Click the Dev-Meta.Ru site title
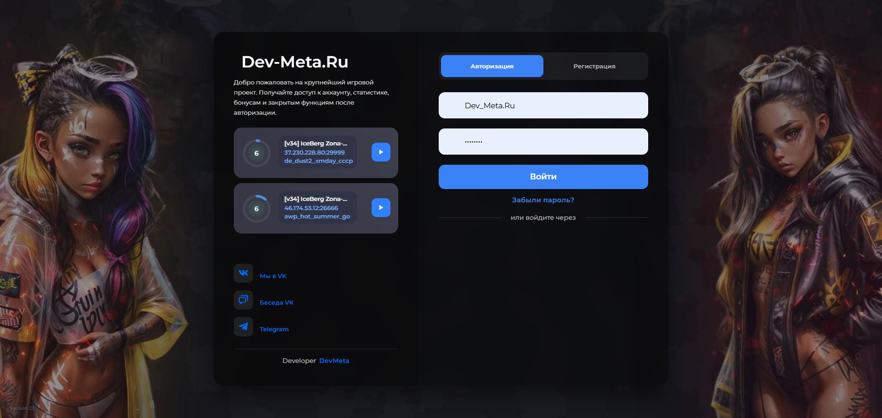Image resolution: width=882 pixels, height=418 pixels. pos(295,62)
